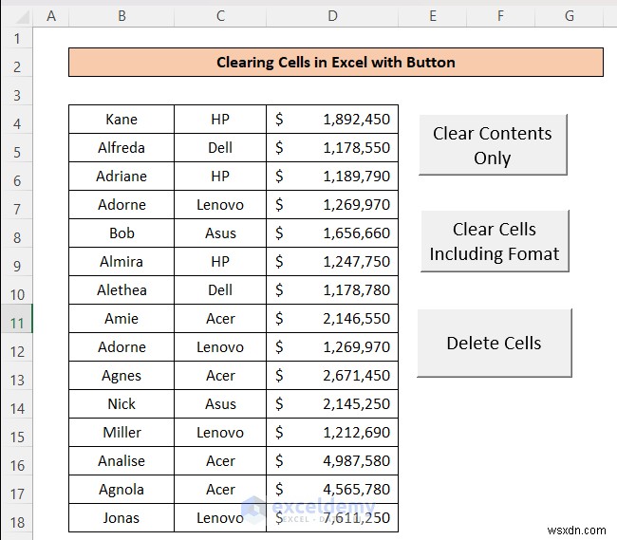Screen dimensions: 617x540
Task: Select the cell containing Kane
Action: (x=122, y=120)
